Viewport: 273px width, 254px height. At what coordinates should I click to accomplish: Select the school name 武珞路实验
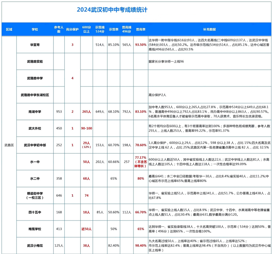(x=35, y=61)
